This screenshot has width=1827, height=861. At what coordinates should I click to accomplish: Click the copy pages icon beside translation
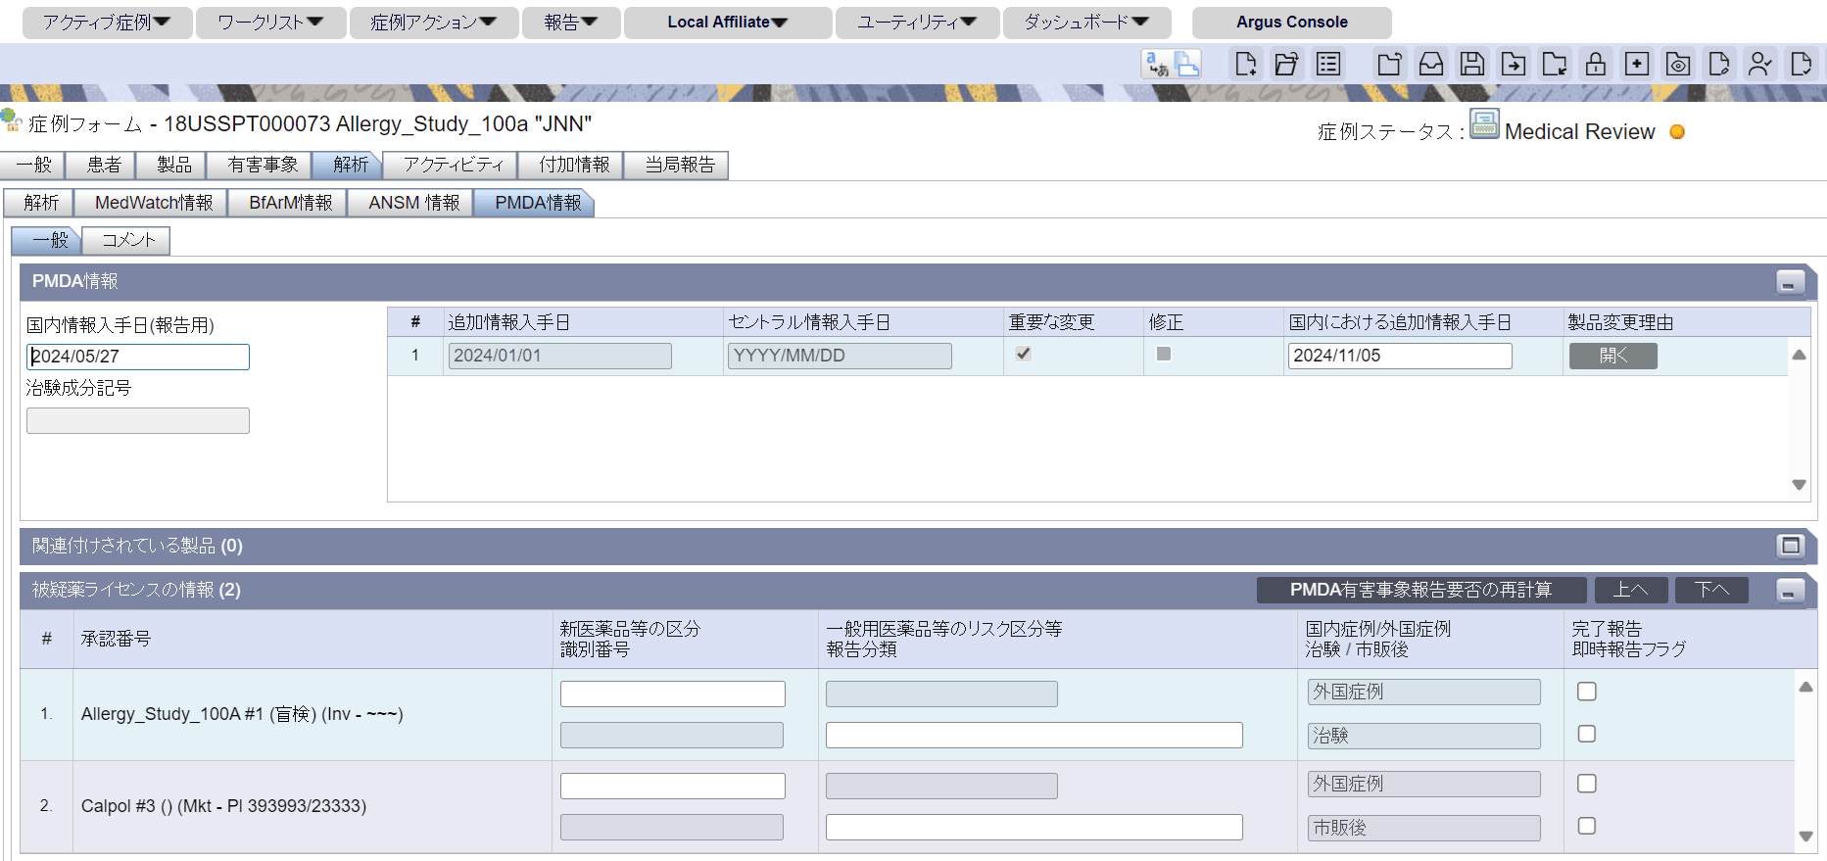click(x=1187, y=65)
